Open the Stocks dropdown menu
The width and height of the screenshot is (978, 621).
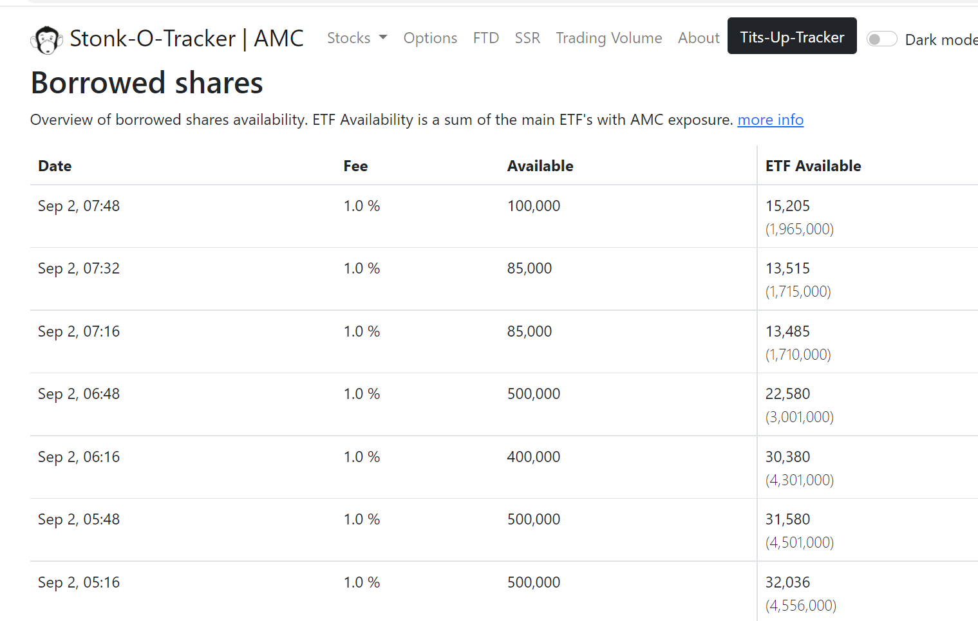click(x=357, y=38)
